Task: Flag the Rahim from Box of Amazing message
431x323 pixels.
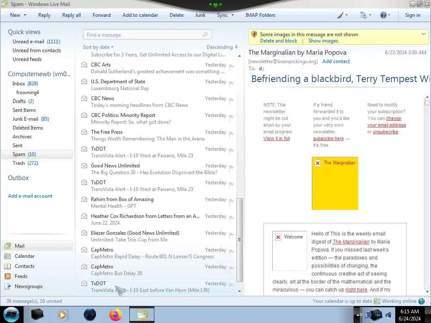Action: [x=231, y=201]
